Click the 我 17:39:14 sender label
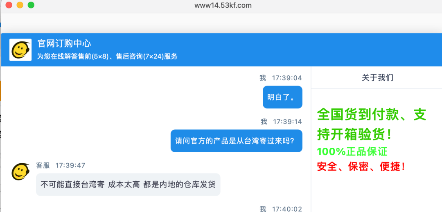The image size is (442, 212). (x=281, y=122)
